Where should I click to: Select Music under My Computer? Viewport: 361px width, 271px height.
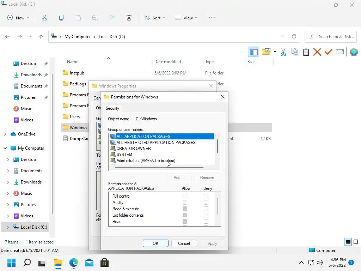click(26, 193)
